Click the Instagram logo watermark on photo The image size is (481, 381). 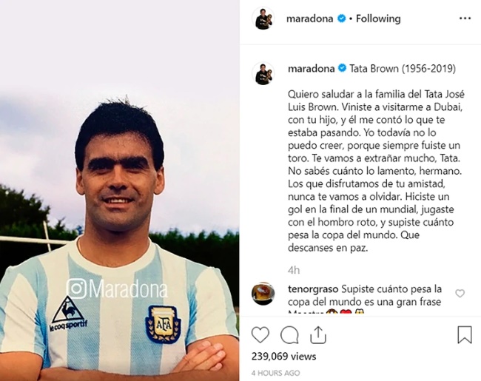(x=76, y=289)
